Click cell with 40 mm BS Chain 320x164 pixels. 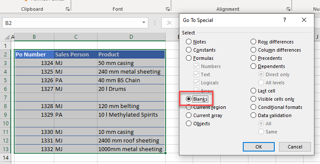[x=131, y=80]
